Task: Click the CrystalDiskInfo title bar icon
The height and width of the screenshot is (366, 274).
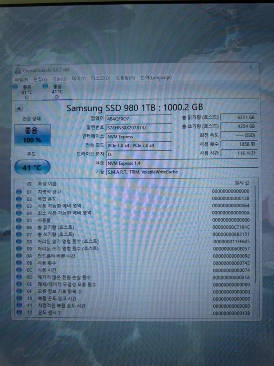Action: pos(18,71)
